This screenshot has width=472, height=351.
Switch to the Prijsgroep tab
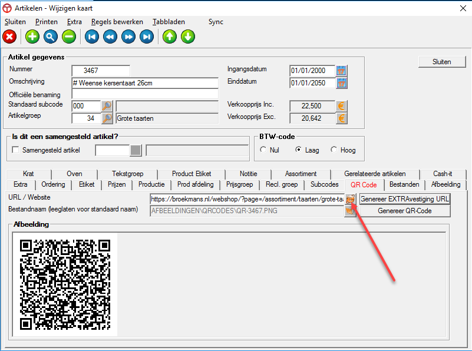coord(240,185)
